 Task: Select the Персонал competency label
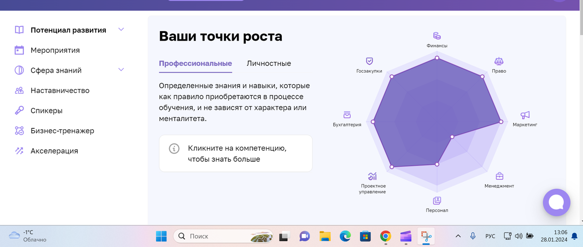(x=437, y=210)
